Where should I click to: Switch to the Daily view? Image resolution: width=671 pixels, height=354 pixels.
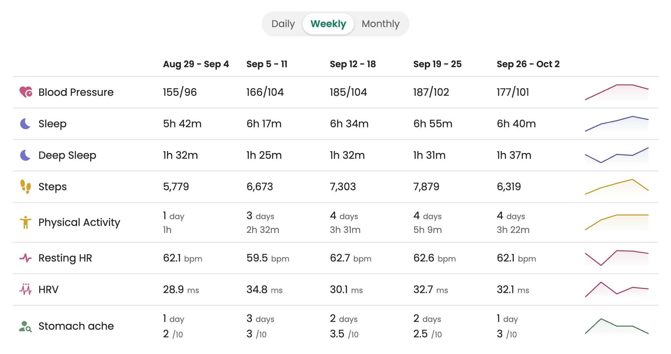click(283, 24)
